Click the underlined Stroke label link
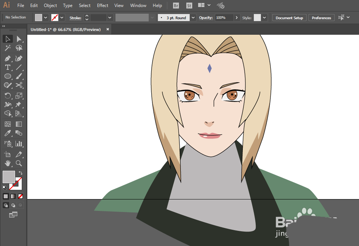 [75, 18]
